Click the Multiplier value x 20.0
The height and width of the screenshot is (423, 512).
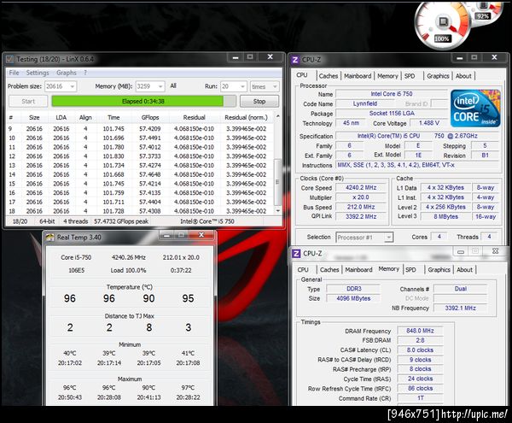(361, 197)
